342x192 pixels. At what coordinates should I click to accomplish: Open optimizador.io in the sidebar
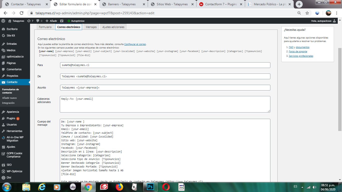(15, 56)
